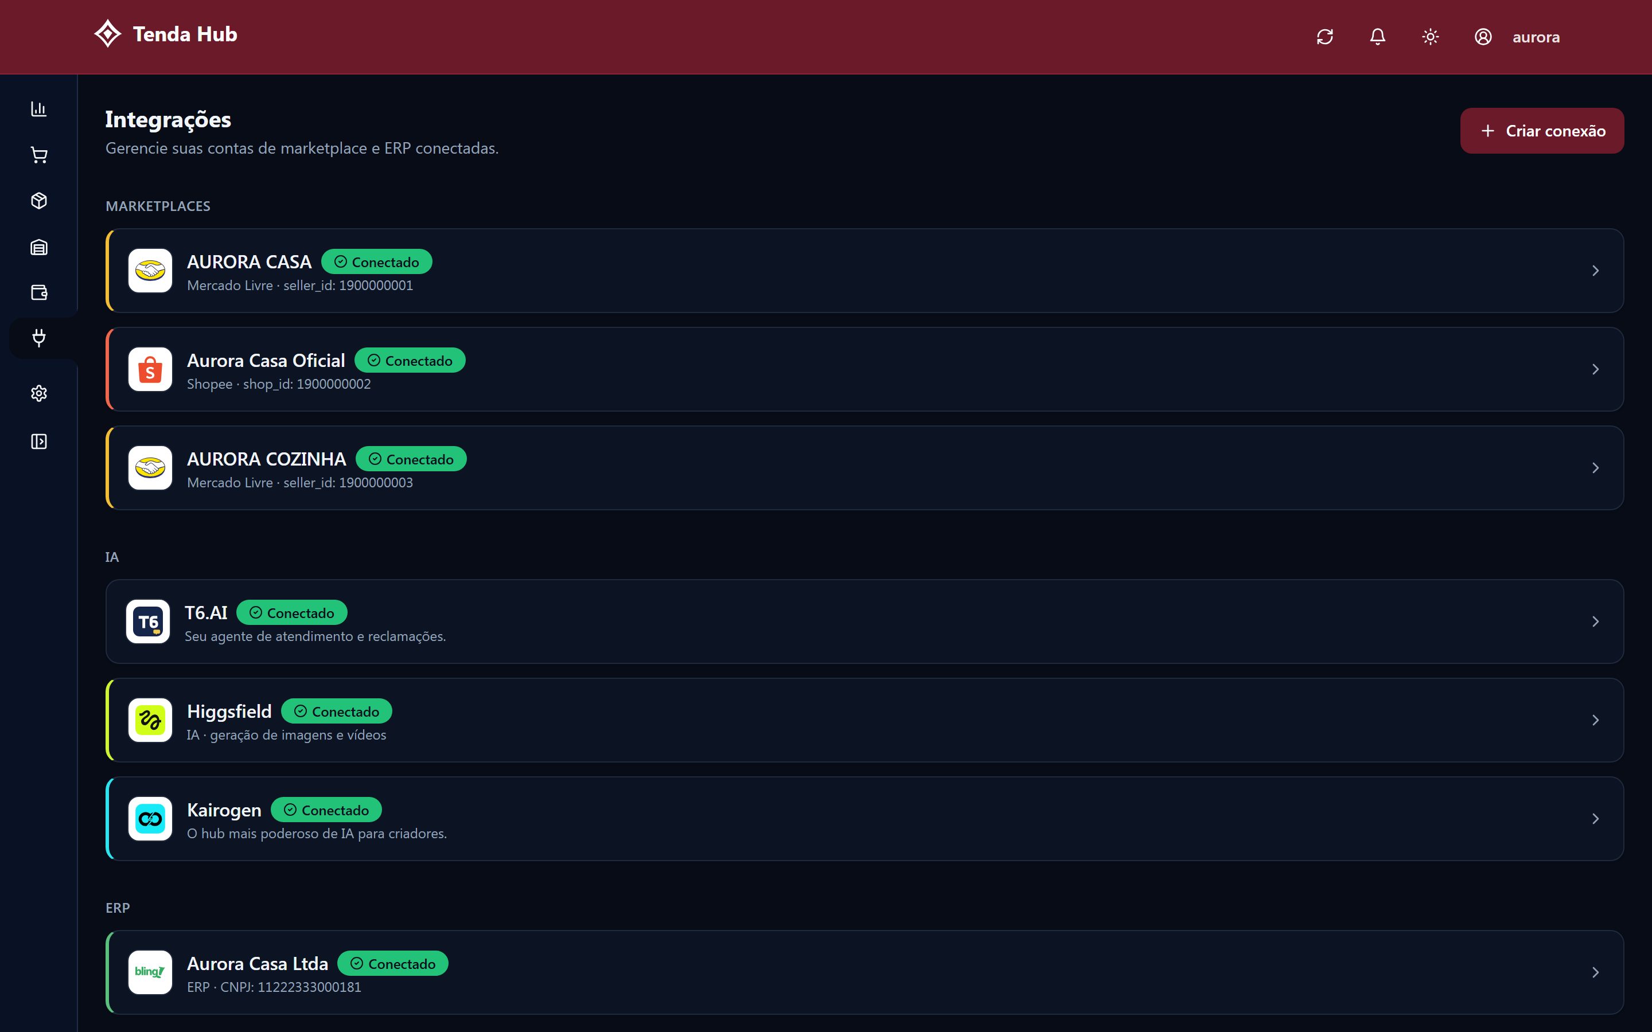Open the products box icon in sidebar
The image size is (1652, 1032).
pyautogui.click(x=39, y=201)
